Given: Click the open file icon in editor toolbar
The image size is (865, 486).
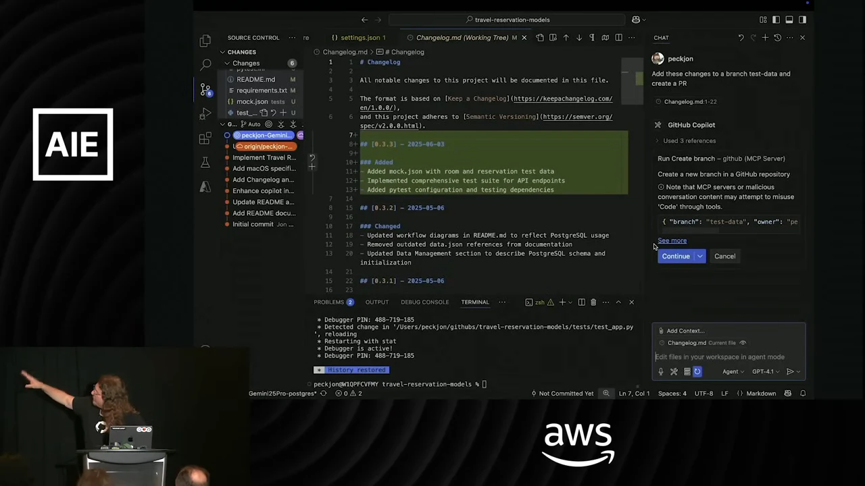Looking at the screenshot, I should point(540,38).
